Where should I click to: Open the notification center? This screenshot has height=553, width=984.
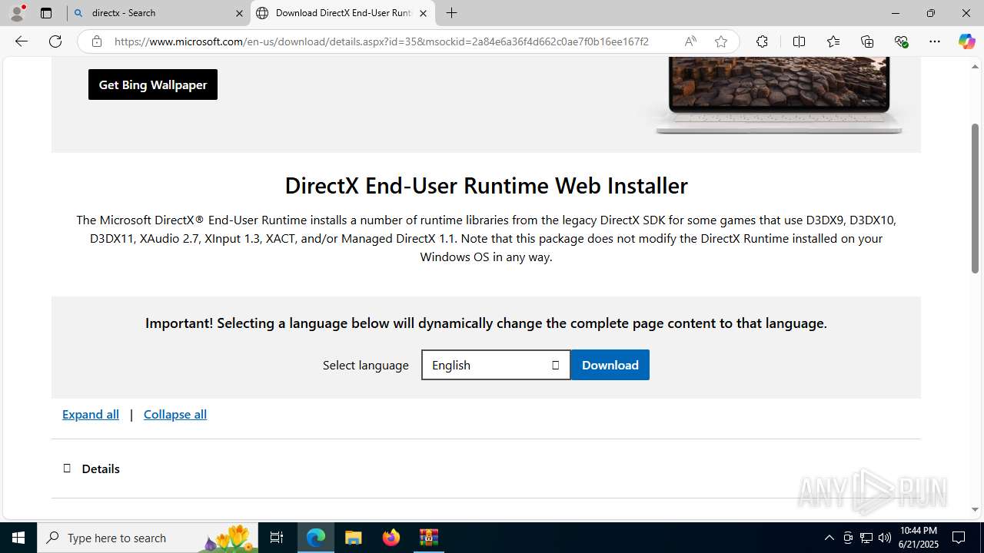[x=959, y=538]
